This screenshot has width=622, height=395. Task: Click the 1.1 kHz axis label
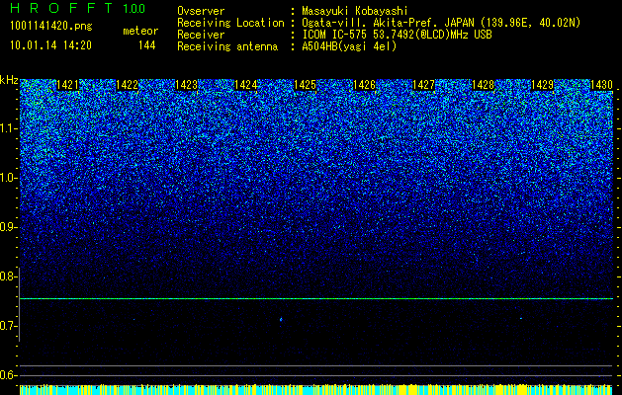point(9,128)
